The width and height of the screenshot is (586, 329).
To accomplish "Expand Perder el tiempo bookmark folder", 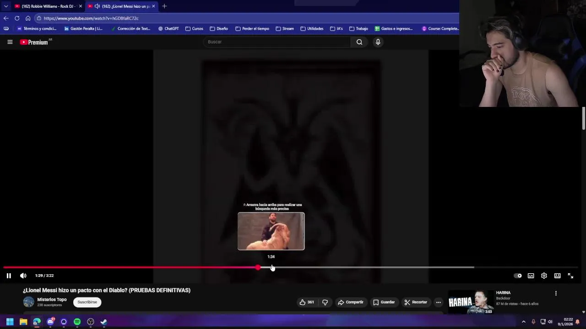I will click(x=252, y=28).
